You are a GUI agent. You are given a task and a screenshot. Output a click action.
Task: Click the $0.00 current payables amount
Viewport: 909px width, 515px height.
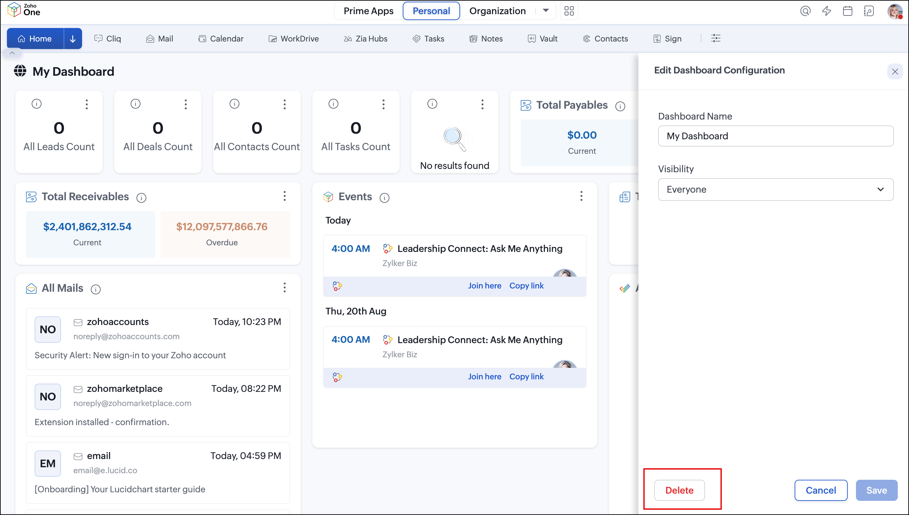(582, 135)
